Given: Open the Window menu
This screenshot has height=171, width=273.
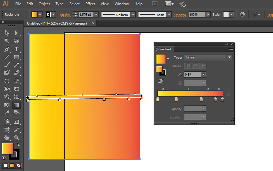Looking at the screenshot, I should pos(121,4).
